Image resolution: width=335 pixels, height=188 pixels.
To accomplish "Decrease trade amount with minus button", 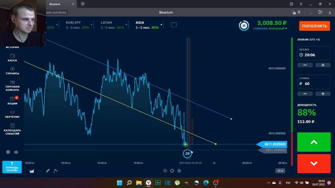I will (x=305, y=94).
